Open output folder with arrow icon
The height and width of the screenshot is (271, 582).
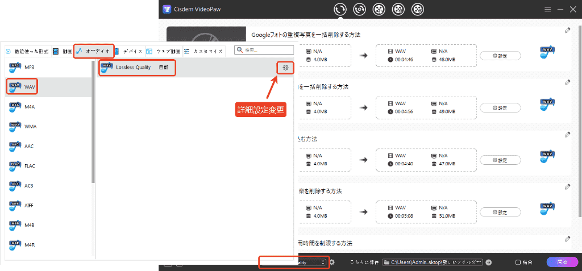(x=488, y=262)
